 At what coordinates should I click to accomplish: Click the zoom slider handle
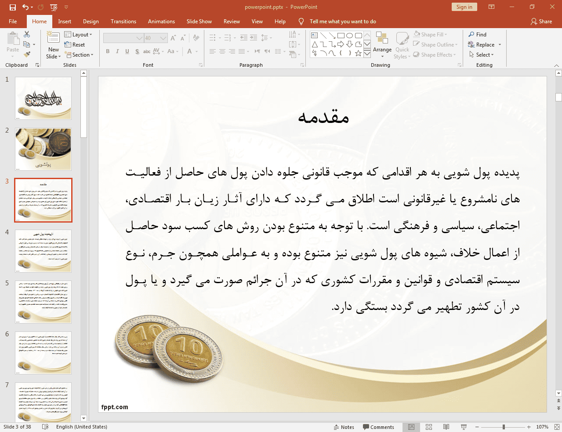[504, 427]
